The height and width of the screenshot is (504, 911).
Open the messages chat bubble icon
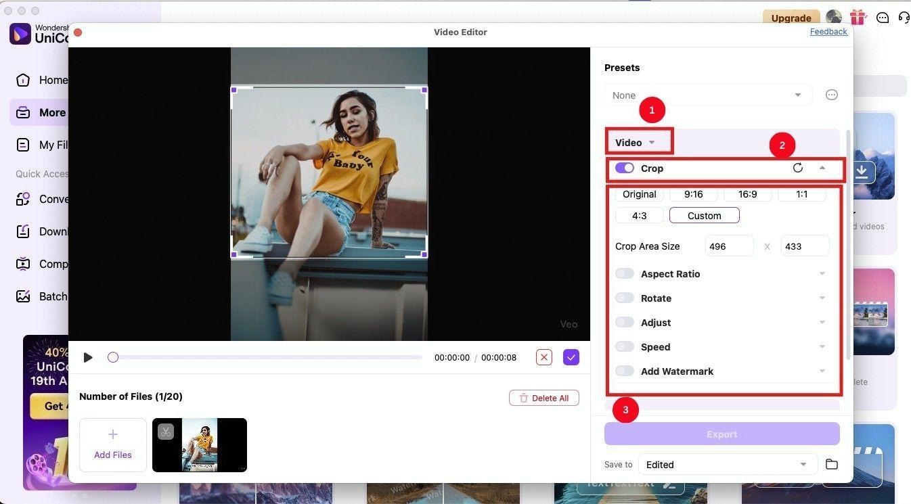[x=882, y=18]
